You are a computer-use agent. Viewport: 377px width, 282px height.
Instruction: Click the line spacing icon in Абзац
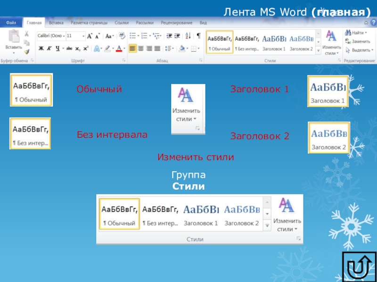pyautogui.click(x=168, y=49)
